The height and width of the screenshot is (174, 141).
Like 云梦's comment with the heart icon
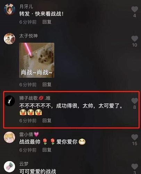click(134, 167)
